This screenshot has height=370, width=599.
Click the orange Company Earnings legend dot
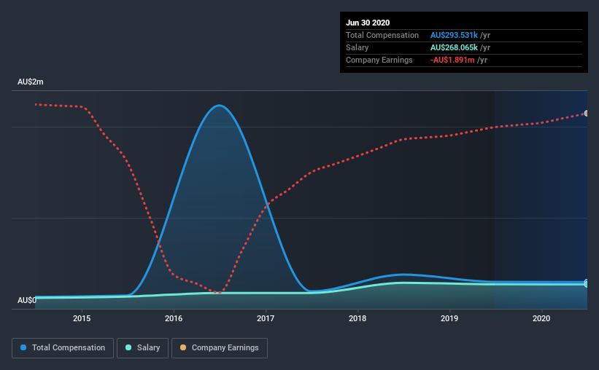click(183, 347)
